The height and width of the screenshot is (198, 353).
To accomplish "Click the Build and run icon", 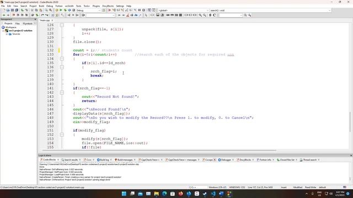I will pyautogui.click(x=65, y=10).
